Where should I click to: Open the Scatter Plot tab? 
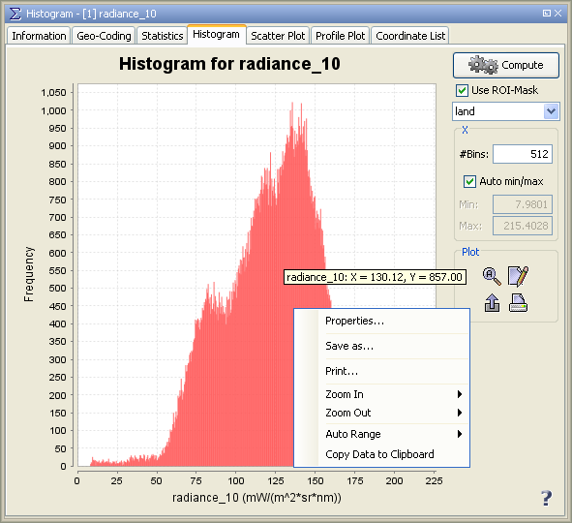(278, 36)
